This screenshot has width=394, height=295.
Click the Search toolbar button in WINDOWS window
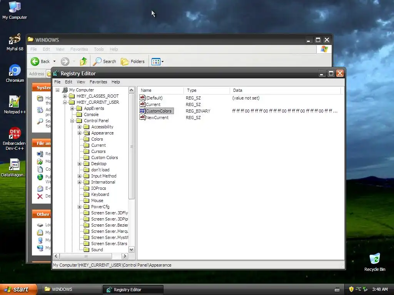pos(105,61)
